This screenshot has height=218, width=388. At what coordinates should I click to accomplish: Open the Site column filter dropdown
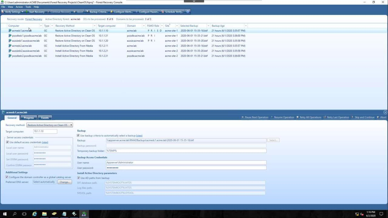click(177, 26)
